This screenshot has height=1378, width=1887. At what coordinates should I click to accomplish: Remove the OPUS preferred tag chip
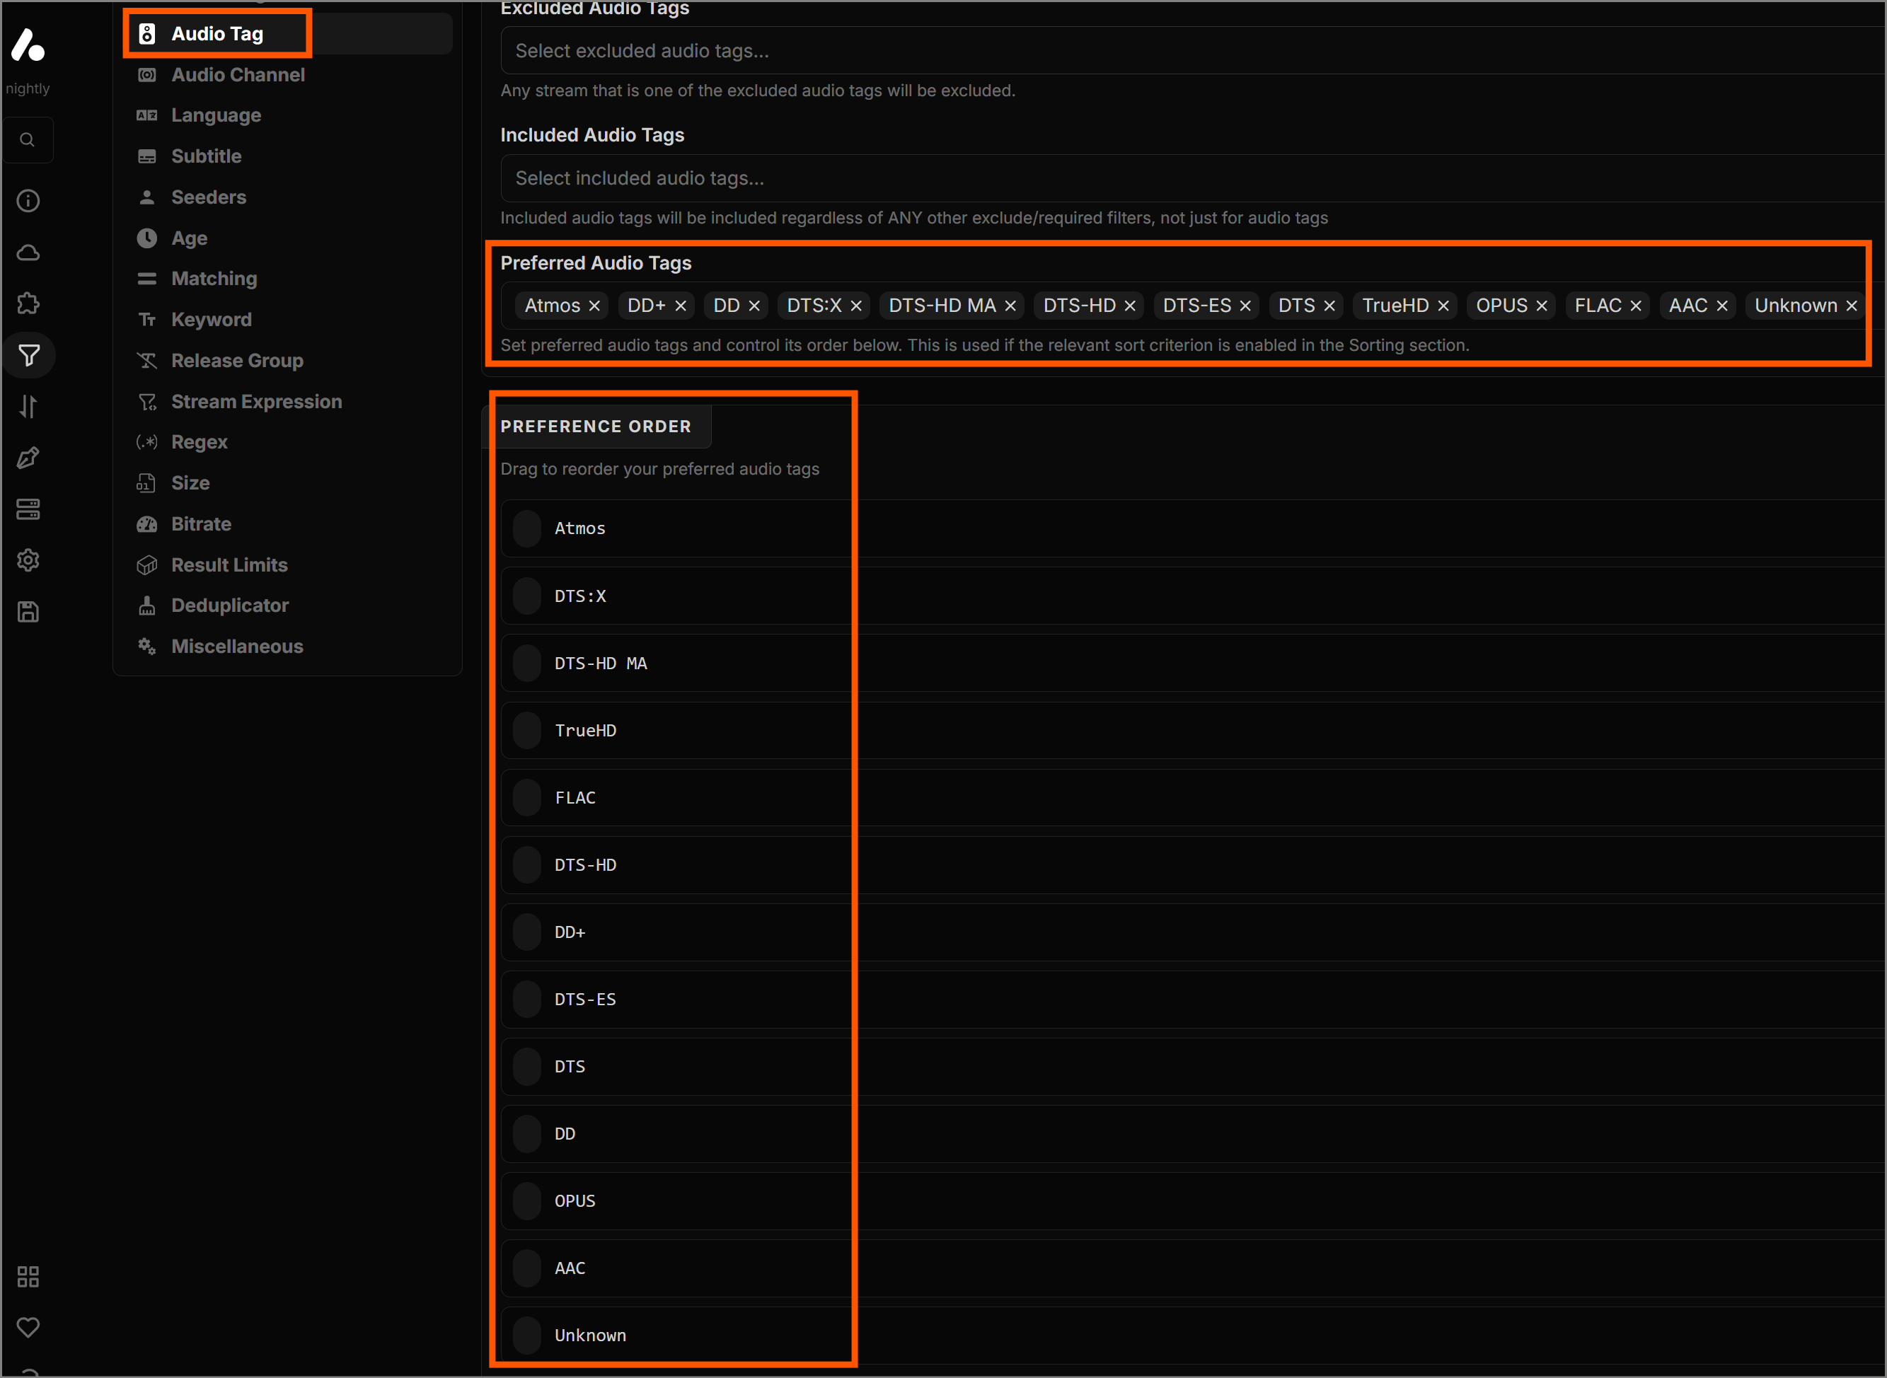[x=1542, y=306]
